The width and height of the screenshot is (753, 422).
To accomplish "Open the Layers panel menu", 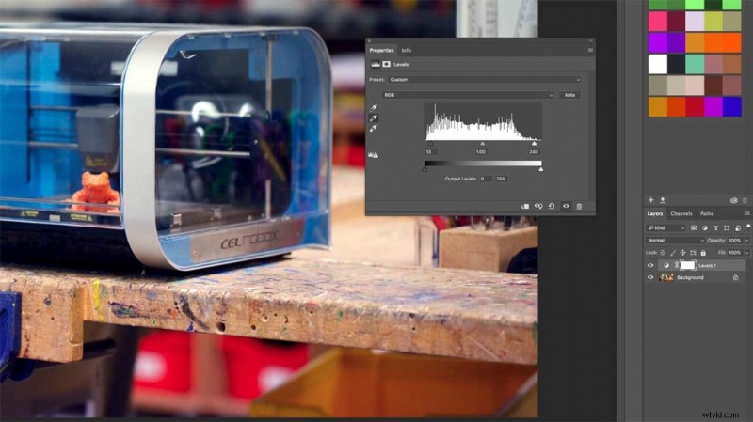I will click(747, 213).
